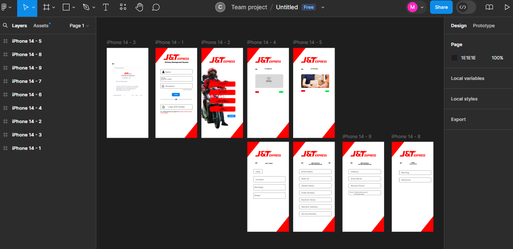
Task: Click the frame icon beside iPhone 14 - 7 layer
Action: click(5, 81)
